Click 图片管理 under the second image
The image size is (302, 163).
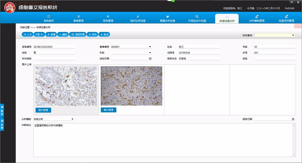(x=108, y=110)
